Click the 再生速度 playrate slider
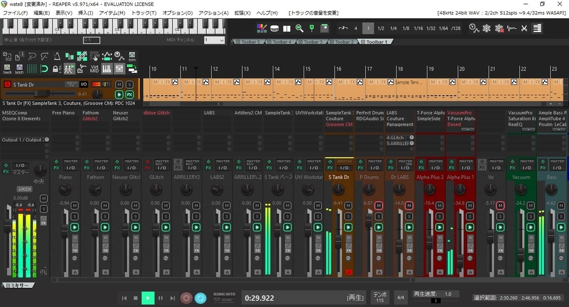This screenshot has width=569, height=307. pyautogui.click(x=436, y=300)
